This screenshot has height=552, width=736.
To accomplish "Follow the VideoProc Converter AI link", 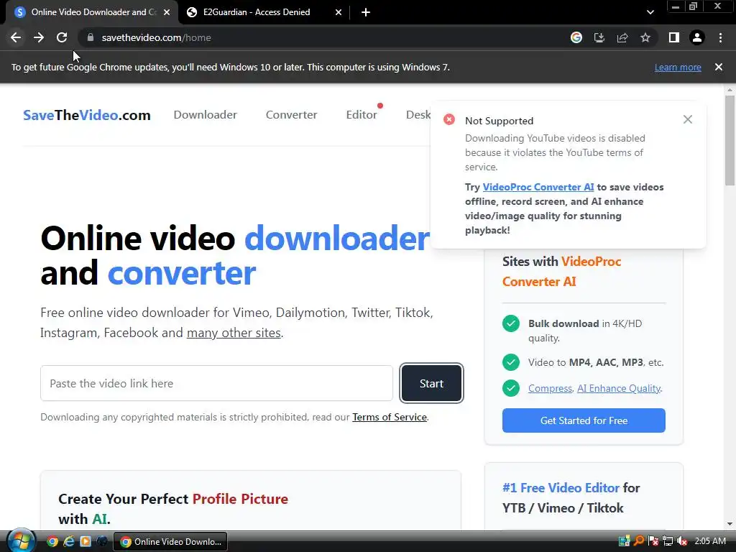I will 538,187.
